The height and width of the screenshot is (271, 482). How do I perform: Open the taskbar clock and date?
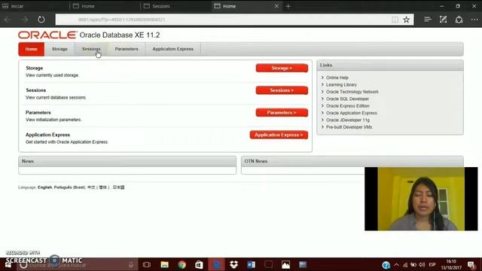click(x=451, y=264)
